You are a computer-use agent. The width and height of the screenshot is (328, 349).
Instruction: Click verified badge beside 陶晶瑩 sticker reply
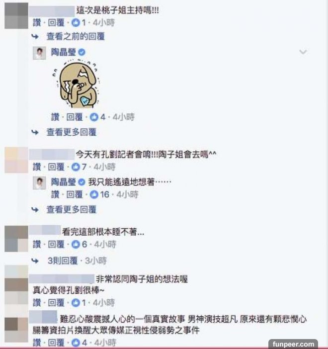pos(82,52)
